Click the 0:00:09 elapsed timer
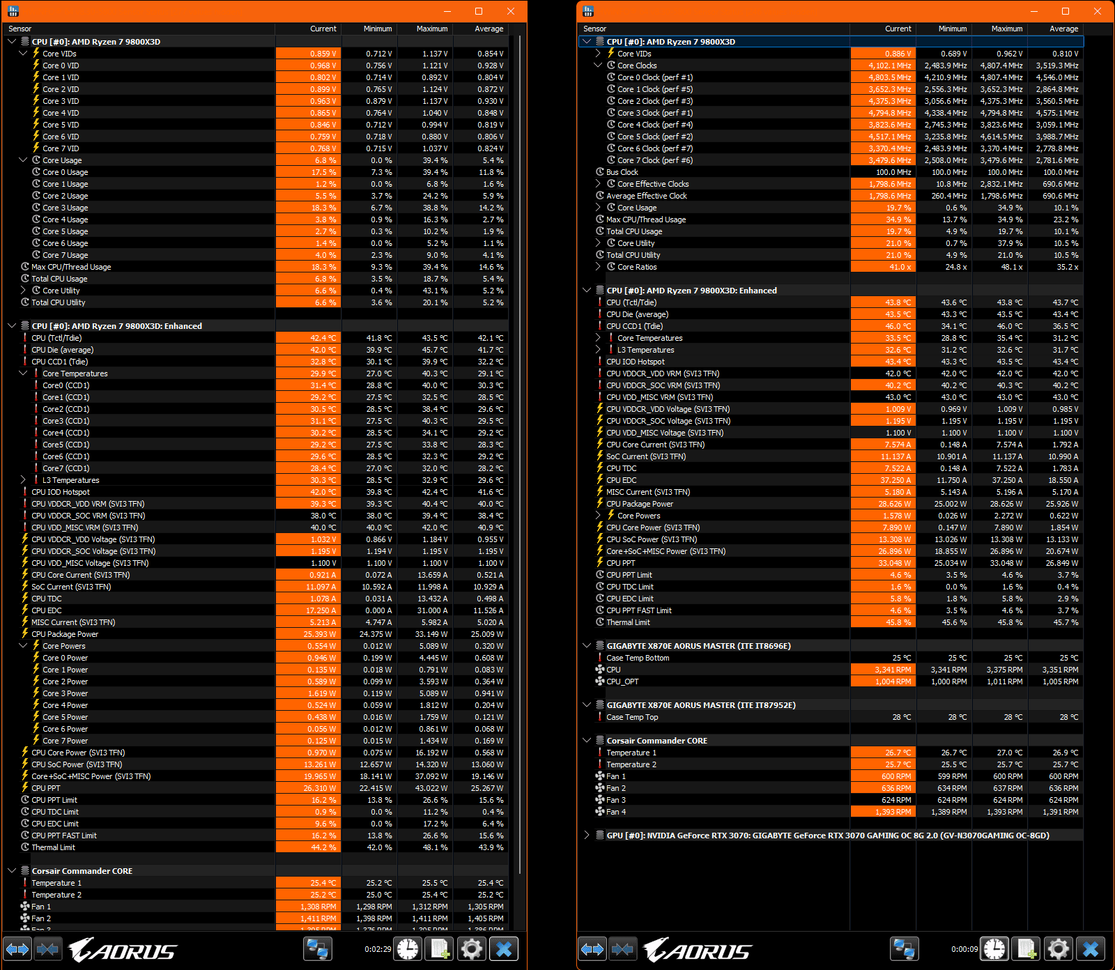 pyautogui.click(x=964, y=949)
